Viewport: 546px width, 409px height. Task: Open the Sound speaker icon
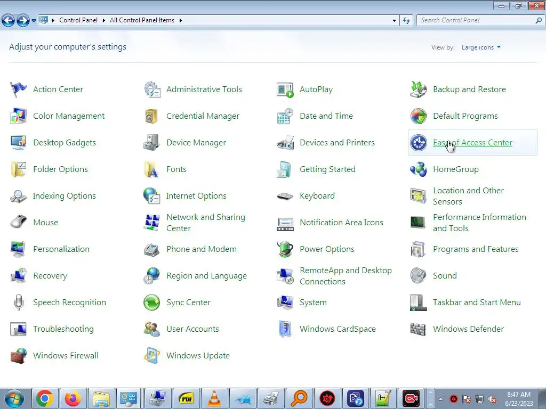(x=418, y=276)
